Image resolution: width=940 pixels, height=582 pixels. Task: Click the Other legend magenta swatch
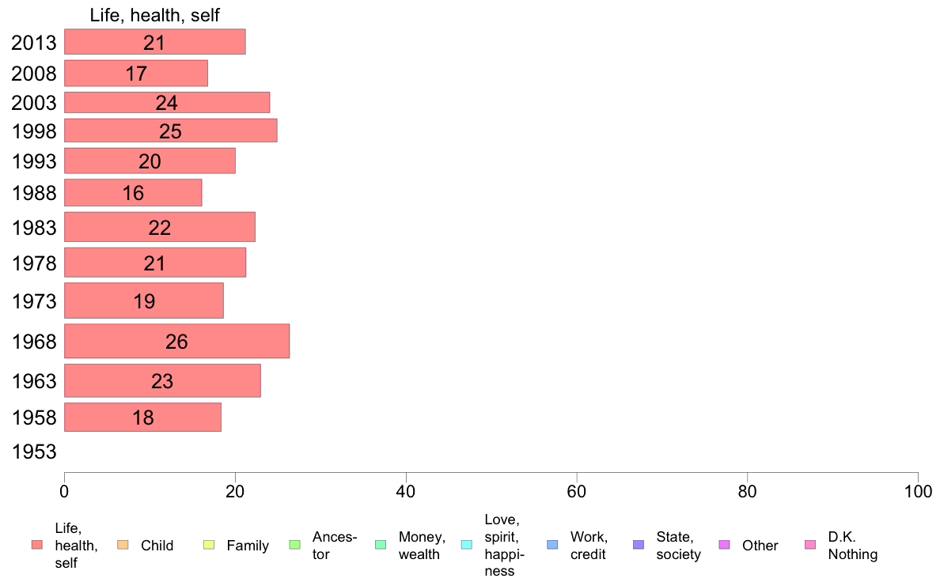coord(724,545)
